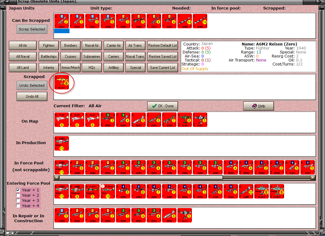Image resolution: width=325 pixels, height=236 pixels.
Task: Select the Ki-51 unit In Repair row
Action: pyautogui.click(x=184, y=215)
